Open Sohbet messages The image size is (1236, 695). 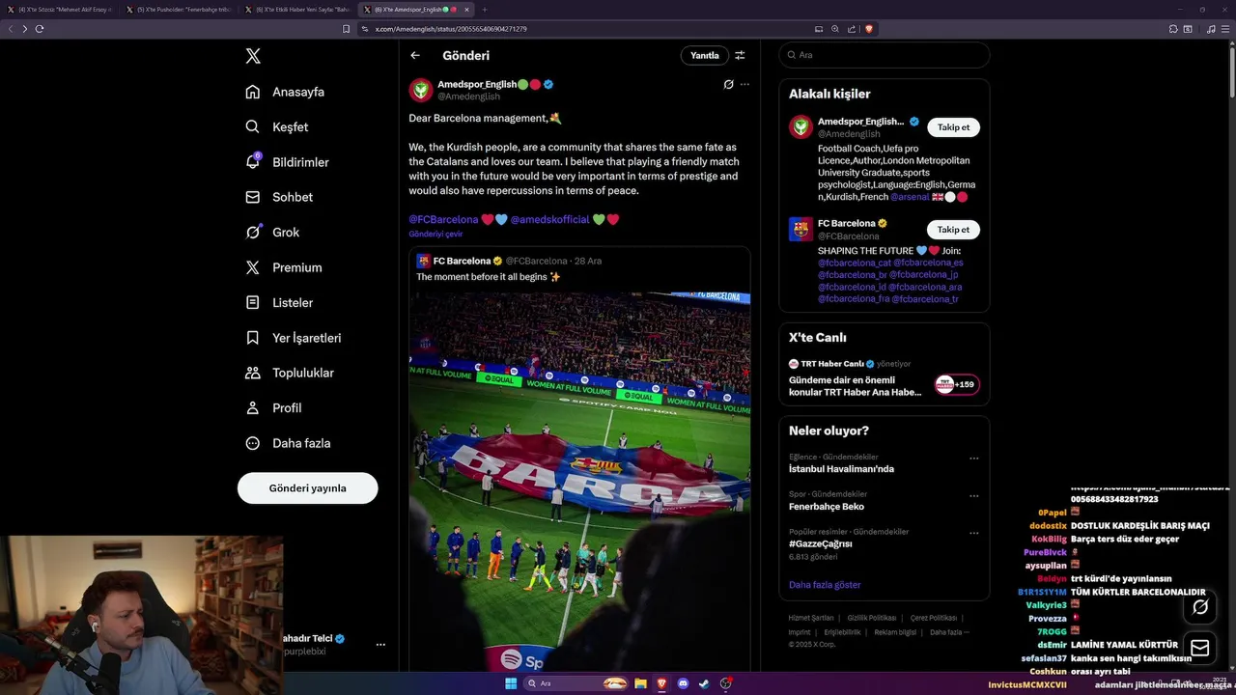point(279,197)
